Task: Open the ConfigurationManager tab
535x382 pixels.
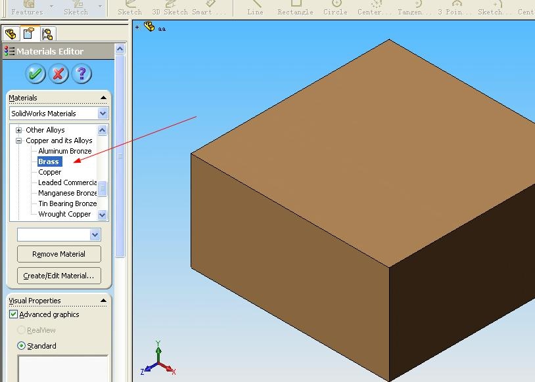Action: click(x=47, y=33)
